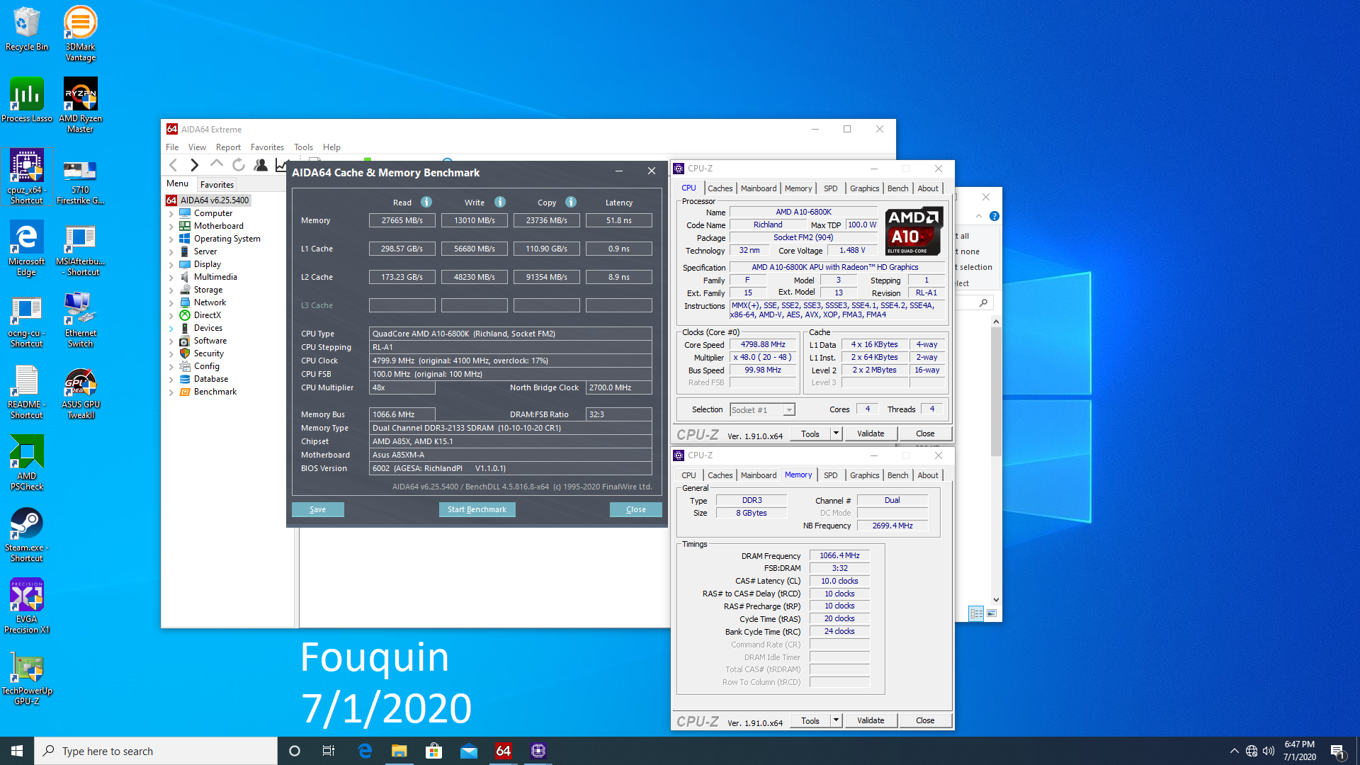Open AIDA64 Tools menu

tap(303, 147)
